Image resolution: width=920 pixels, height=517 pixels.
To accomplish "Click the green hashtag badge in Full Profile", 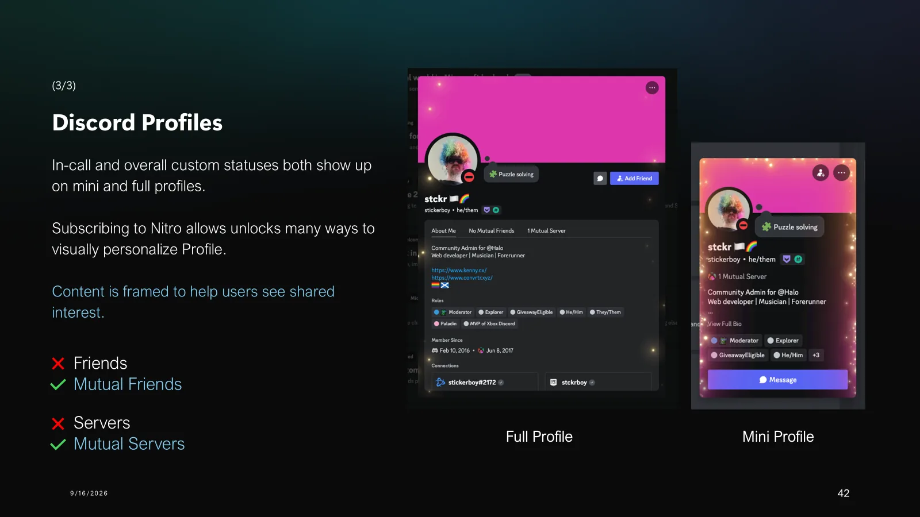I will pyautogui.click(x=496, y=210).
